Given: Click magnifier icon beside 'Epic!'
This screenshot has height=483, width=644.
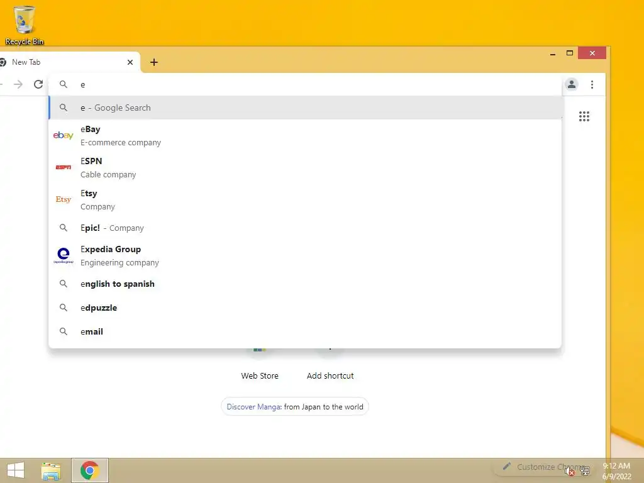Looking at the screenshot, I should pos(64,228).
